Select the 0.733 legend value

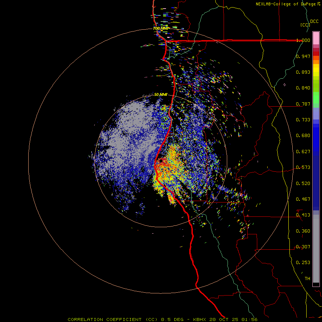click(x=303, y=120)
